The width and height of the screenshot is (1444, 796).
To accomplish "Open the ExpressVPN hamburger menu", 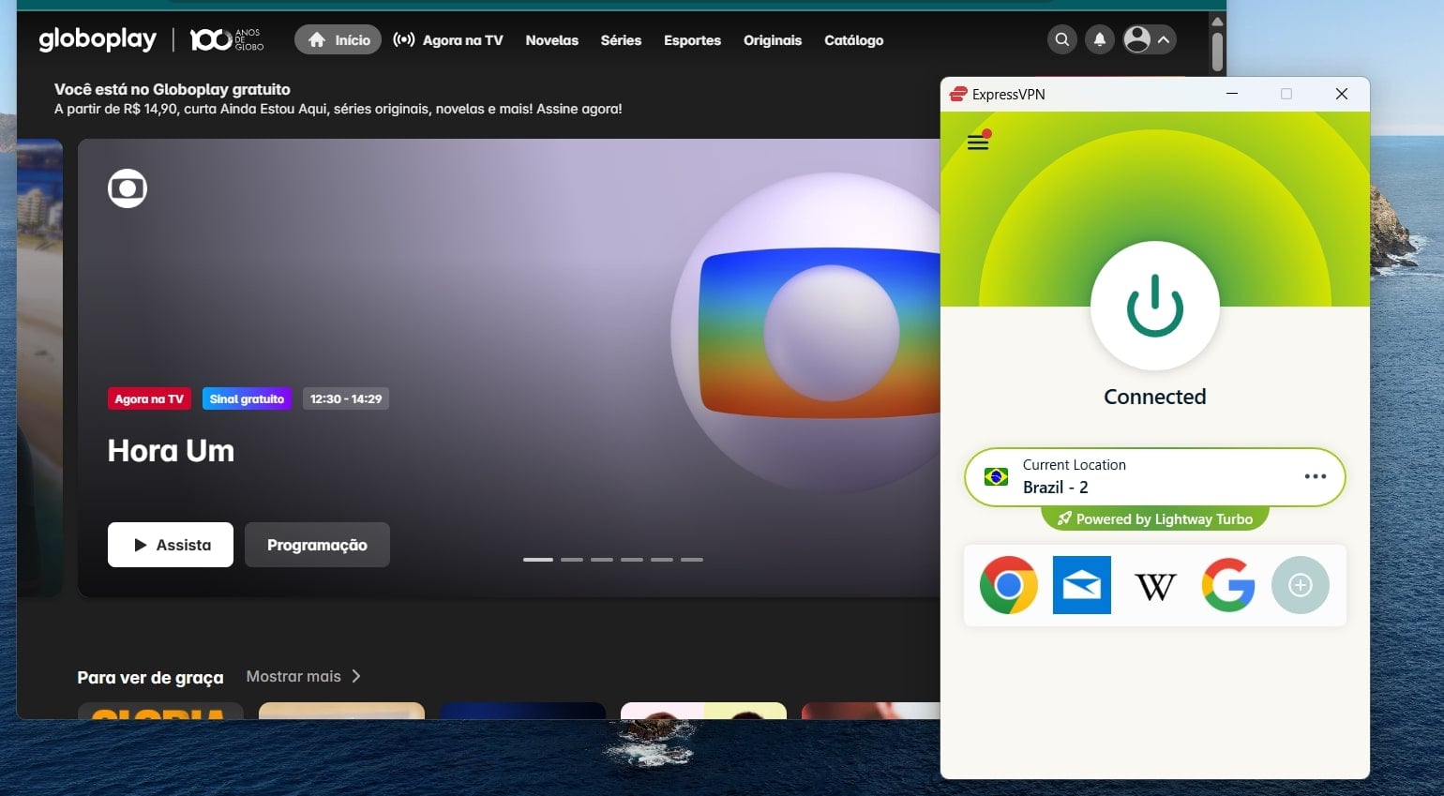I will (x=977, y=143).
